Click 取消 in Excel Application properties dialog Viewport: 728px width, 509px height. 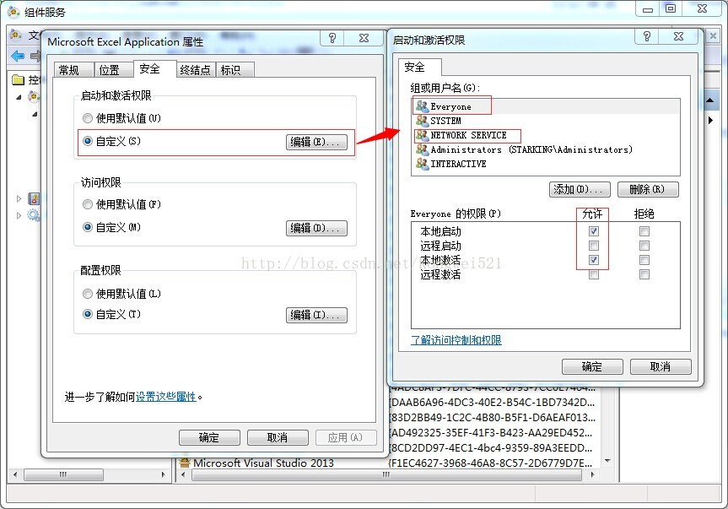[x=278, y=437]
